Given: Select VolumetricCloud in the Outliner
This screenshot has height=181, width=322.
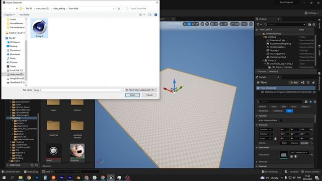Looking at the screenshot, I should (x=278, y=57).
